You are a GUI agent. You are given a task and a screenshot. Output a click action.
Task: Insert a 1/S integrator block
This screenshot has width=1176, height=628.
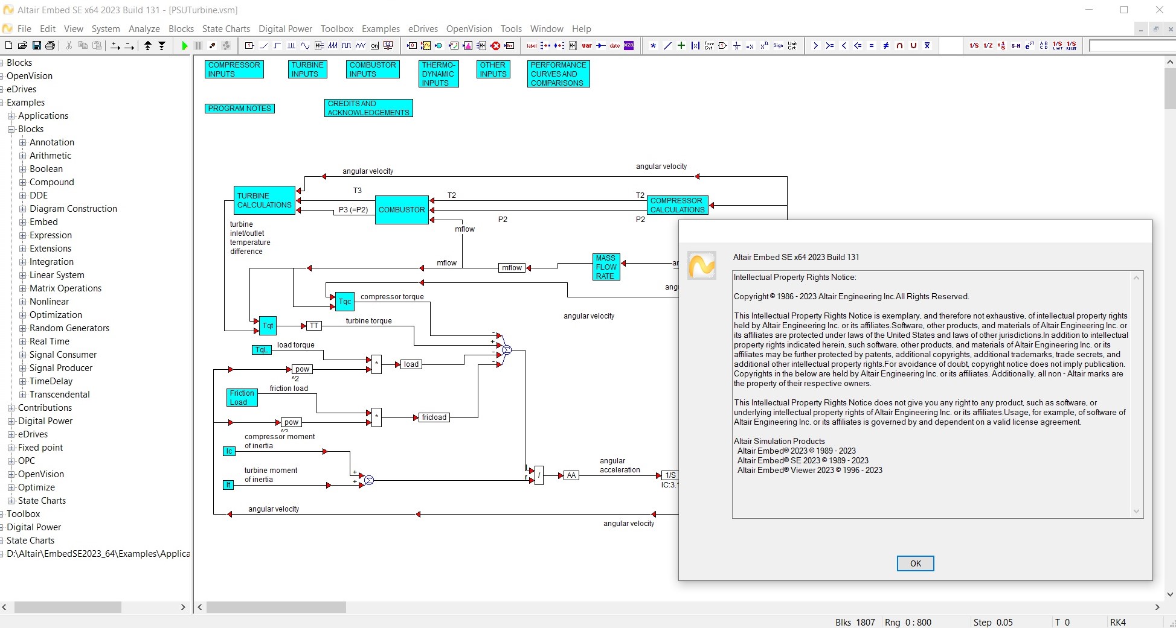(x=974, y=45)
